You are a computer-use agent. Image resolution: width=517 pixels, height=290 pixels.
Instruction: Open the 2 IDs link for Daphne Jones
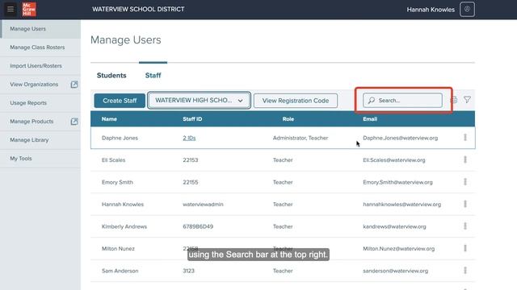click(189, 138)
